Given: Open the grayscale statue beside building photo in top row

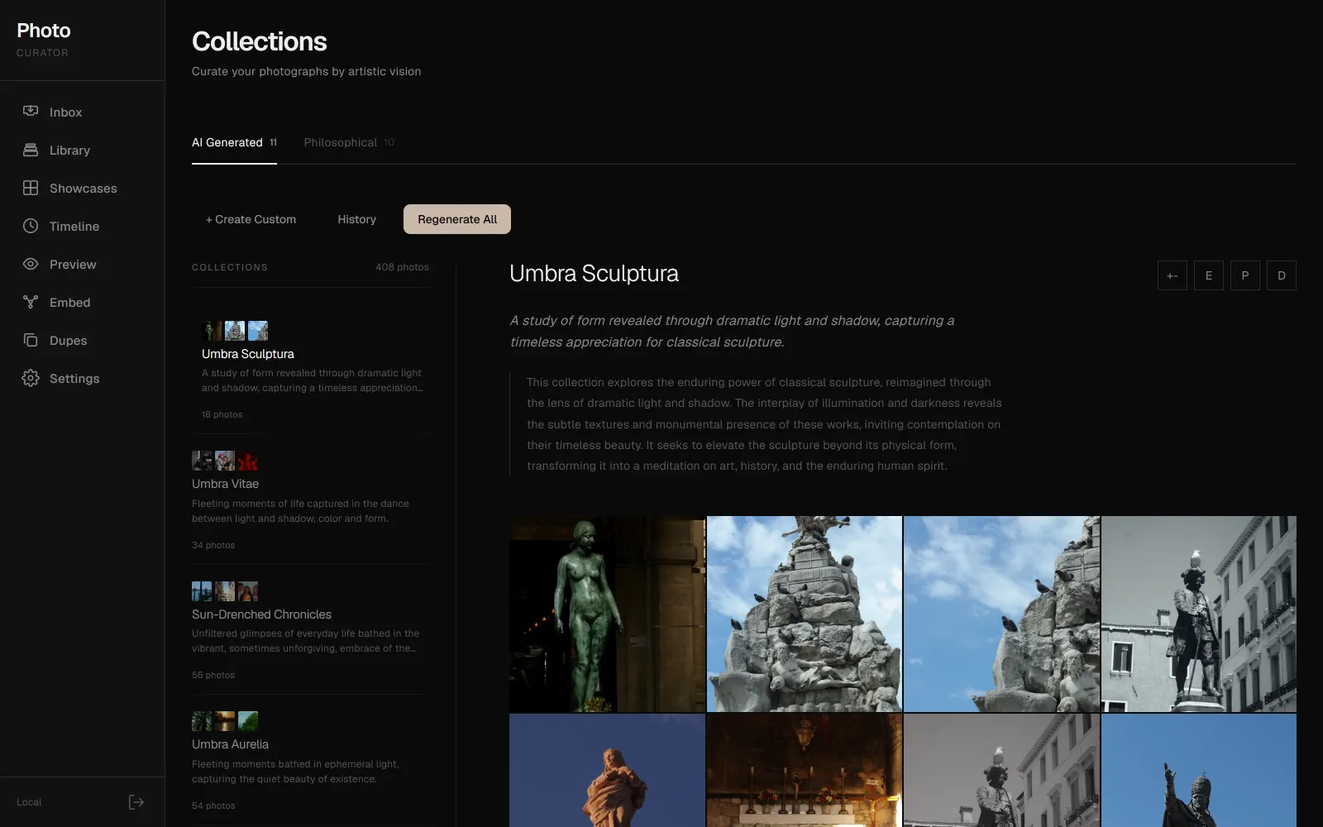Looking at the screenshot, I should (1199, 614).
